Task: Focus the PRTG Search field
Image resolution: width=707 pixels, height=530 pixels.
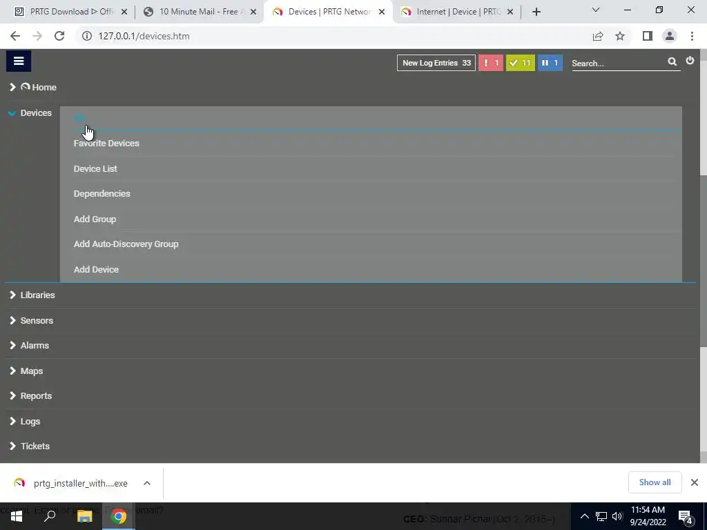Action: (618, 63)
